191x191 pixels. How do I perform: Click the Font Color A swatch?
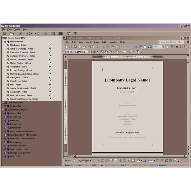151,160
